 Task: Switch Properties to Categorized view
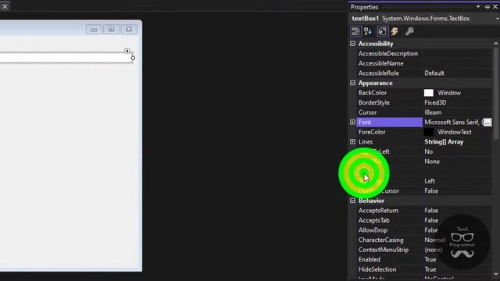point(356,31)
